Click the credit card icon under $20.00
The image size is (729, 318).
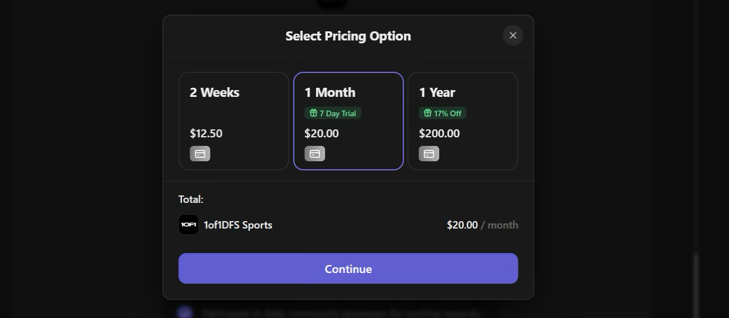coord(315,154)
